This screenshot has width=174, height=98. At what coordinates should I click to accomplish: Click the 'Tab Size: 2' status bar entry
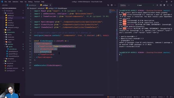(136, 97)
